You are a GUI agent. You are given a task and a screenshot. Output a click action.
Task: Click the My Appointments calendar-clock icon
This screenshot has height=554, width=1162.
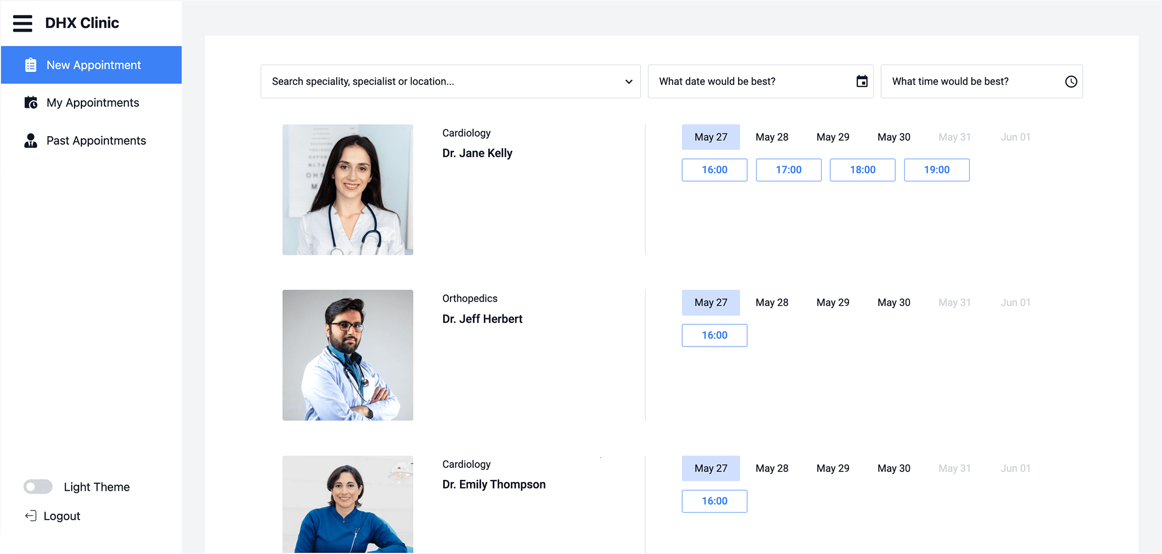[x=31, y=102]
